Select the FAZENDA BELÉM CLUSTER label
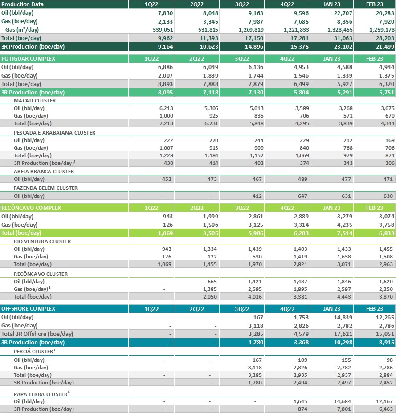This screenshot has height=413, width=396. pyautogui.click(x=45, y=188)
